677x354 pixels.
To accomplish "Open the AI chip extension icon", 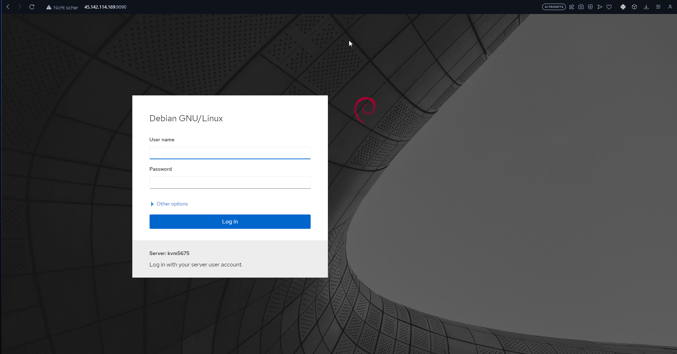I will pos(623,7).
